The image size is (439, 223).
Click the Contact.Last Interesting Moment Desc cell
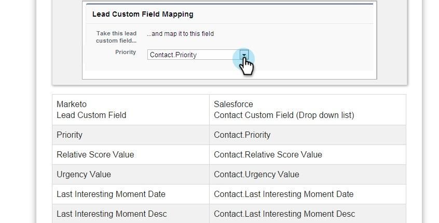pos(284,214)
